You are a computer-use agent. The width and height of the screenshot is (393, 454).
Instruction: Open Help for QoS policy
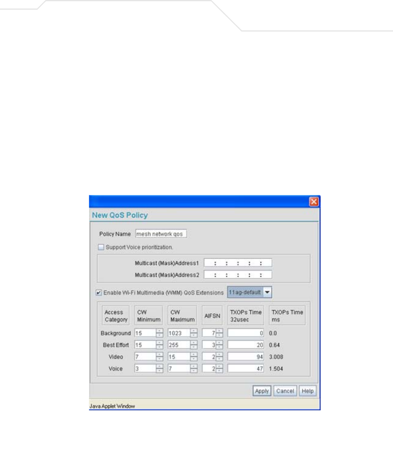click(308, 391)
